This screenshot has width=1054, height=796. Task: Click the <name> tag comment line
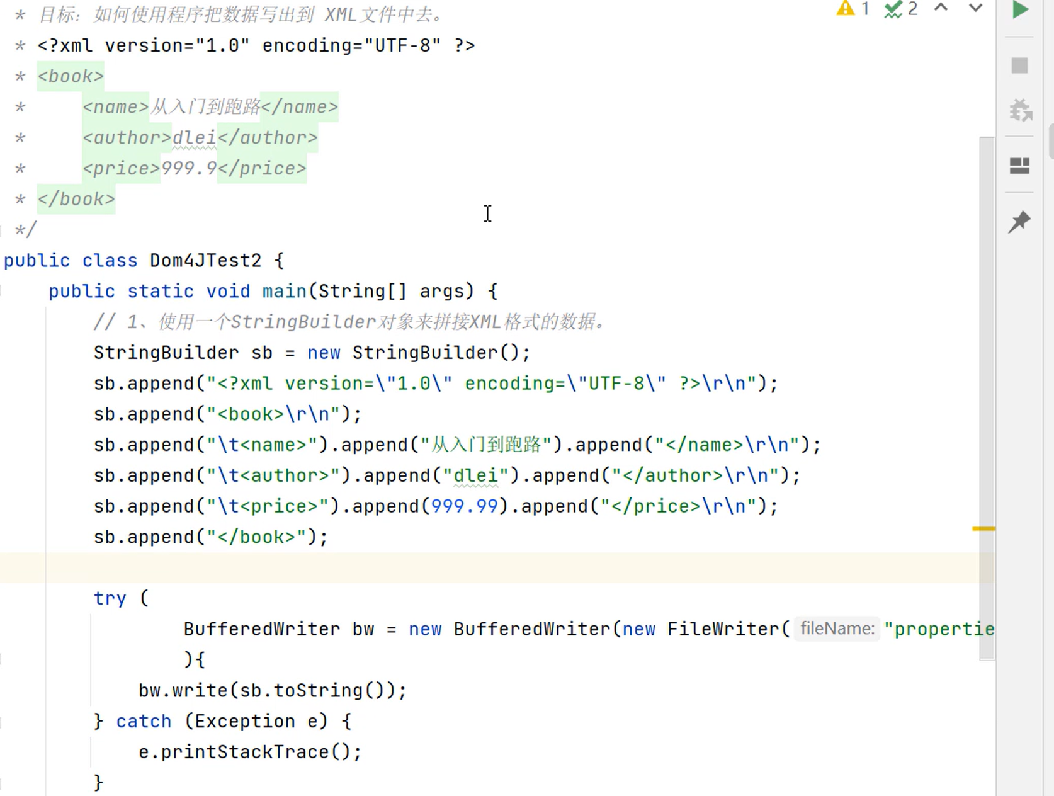[210, 107]
